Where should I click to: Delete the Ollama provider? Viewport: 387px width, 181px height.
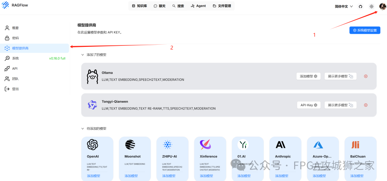point(366,76)
